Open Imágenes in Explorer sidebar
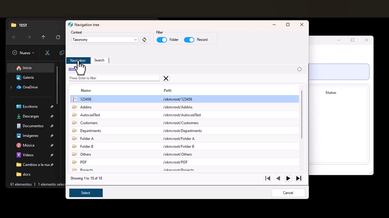Screen dimensions: 389x218 point(30,135)
